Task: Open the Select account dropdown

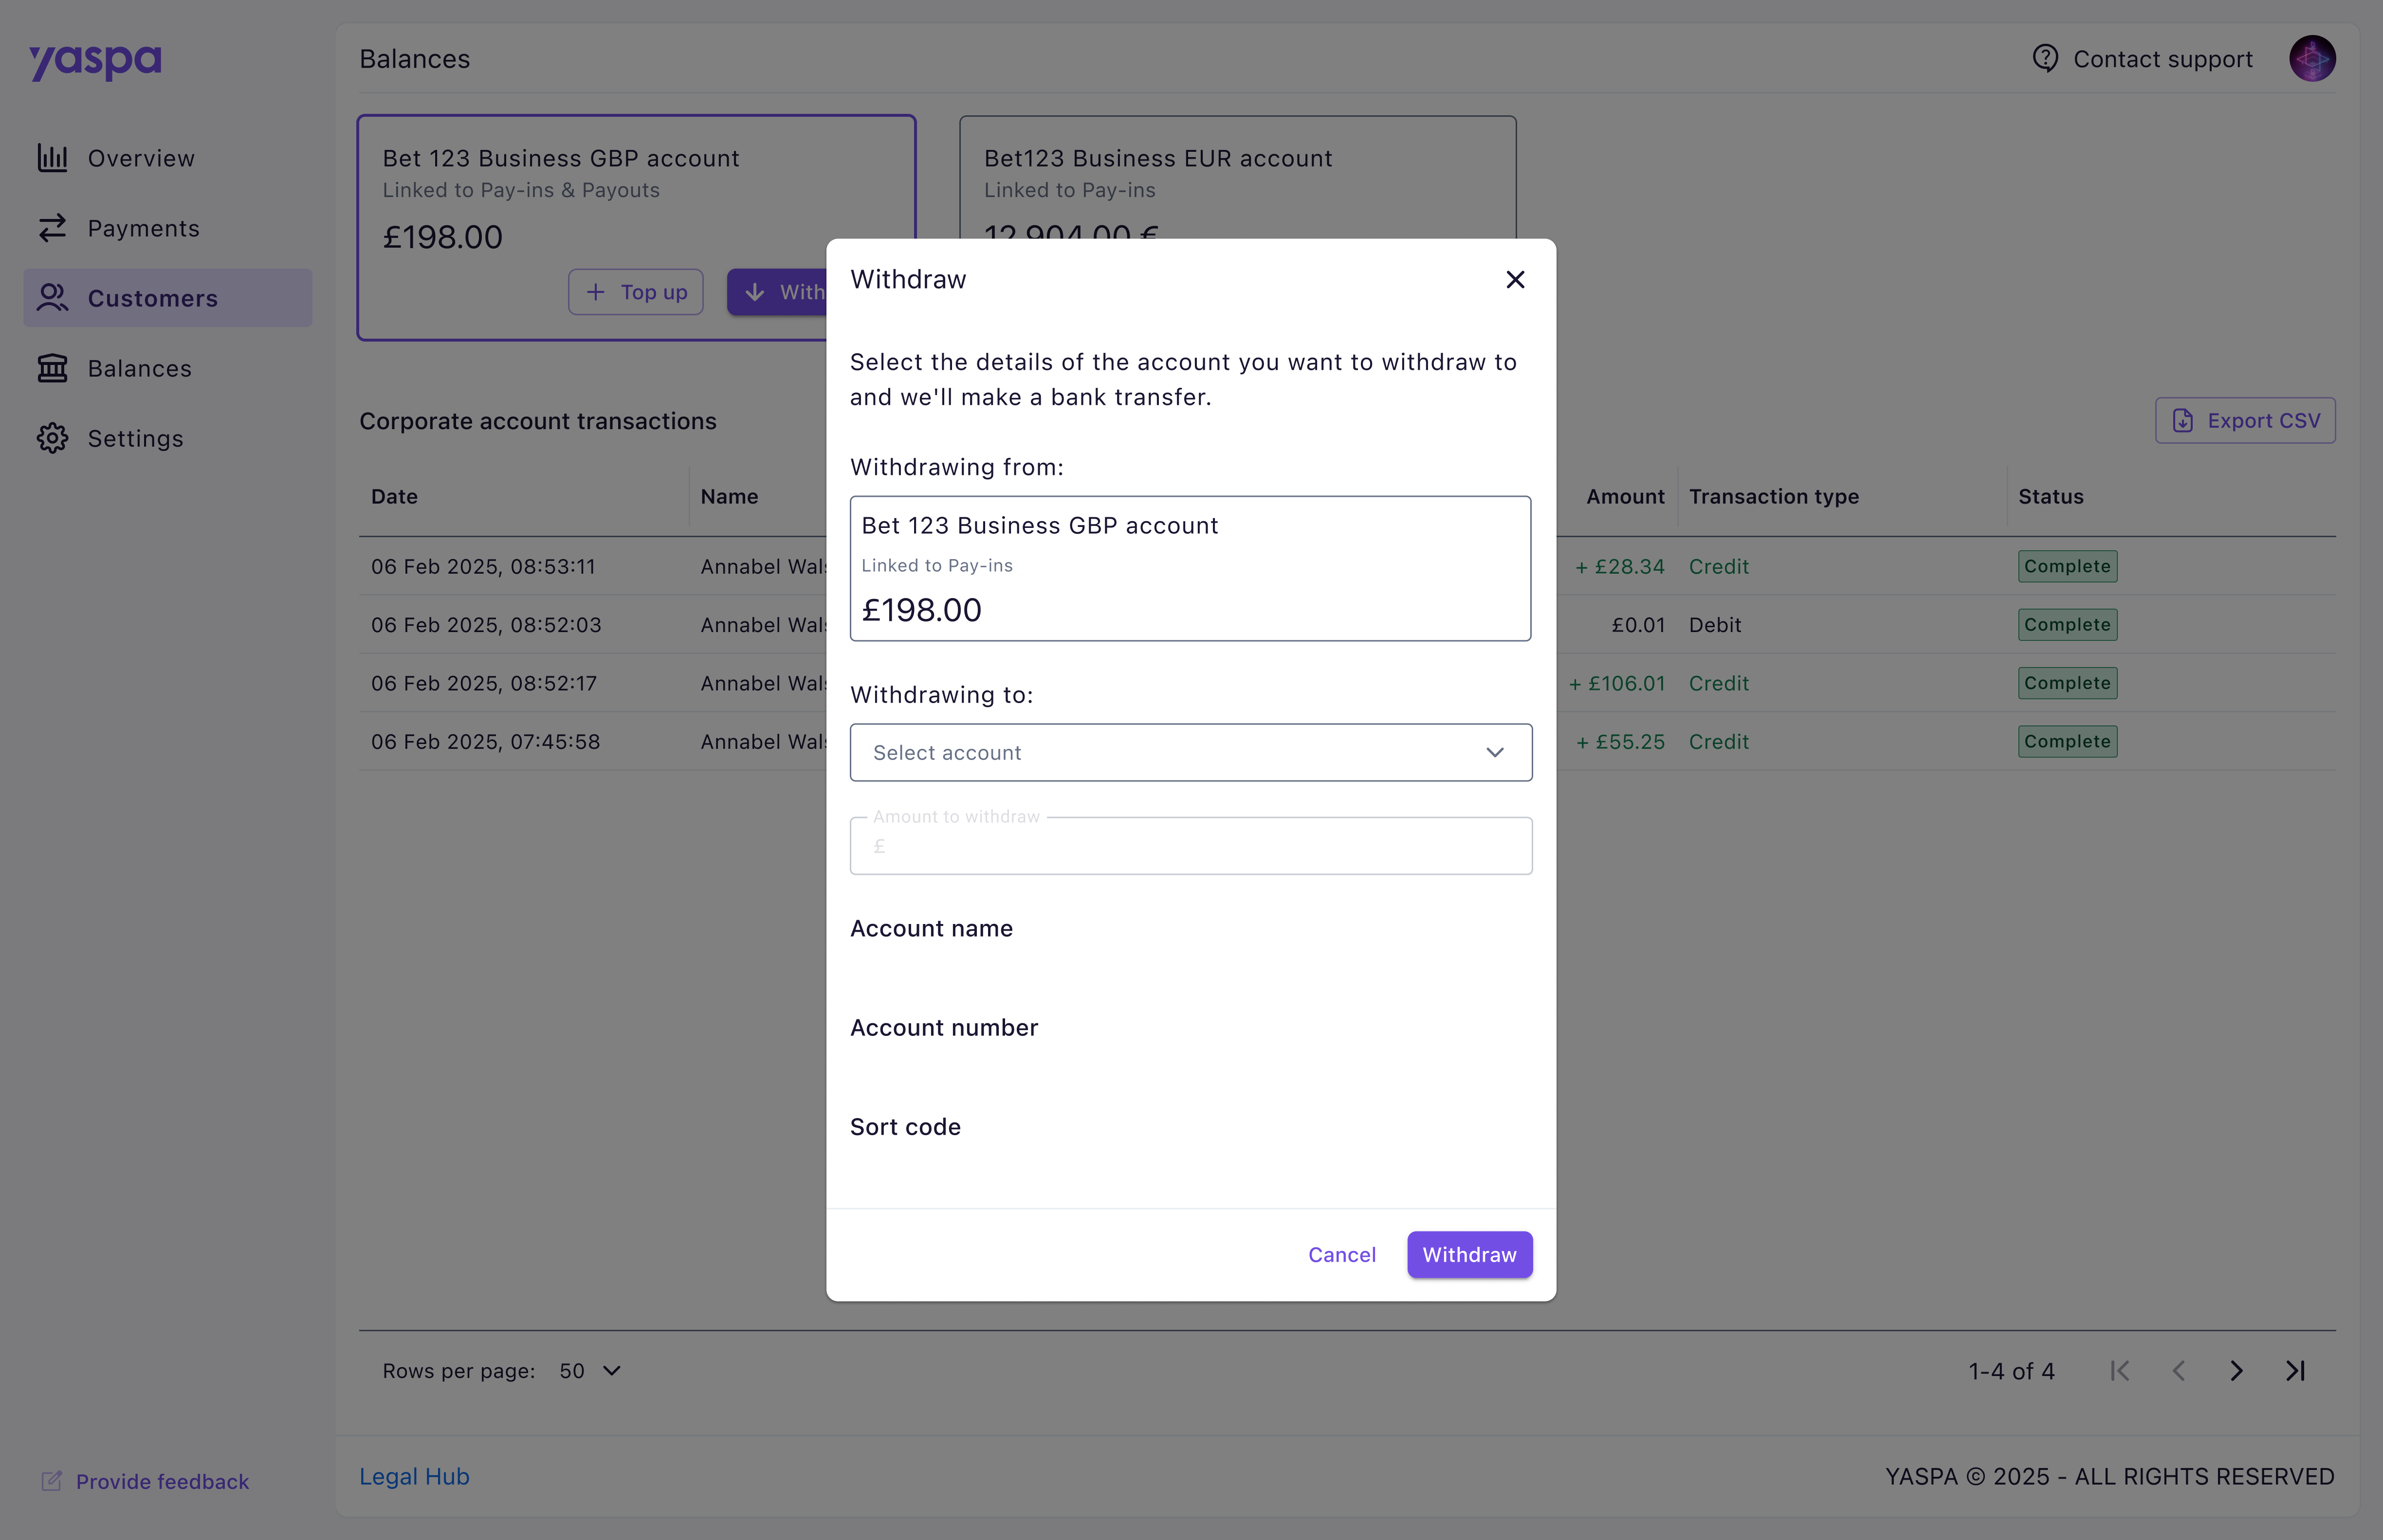Action: click(x=1190, y=753)
